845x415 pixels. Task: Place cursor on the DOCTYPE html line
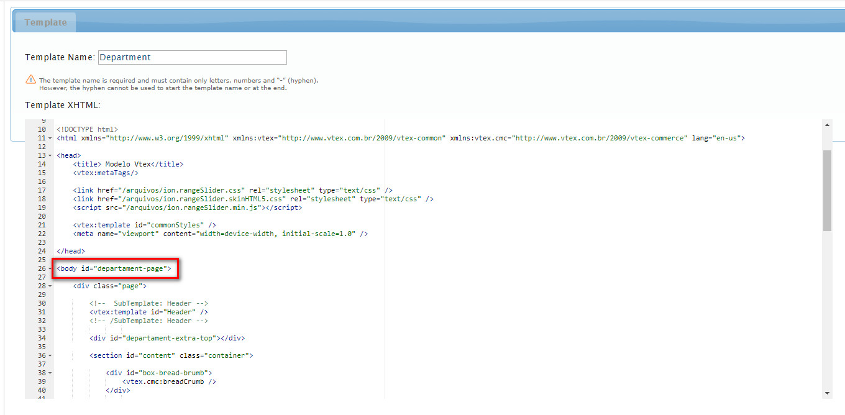[87, 129]
